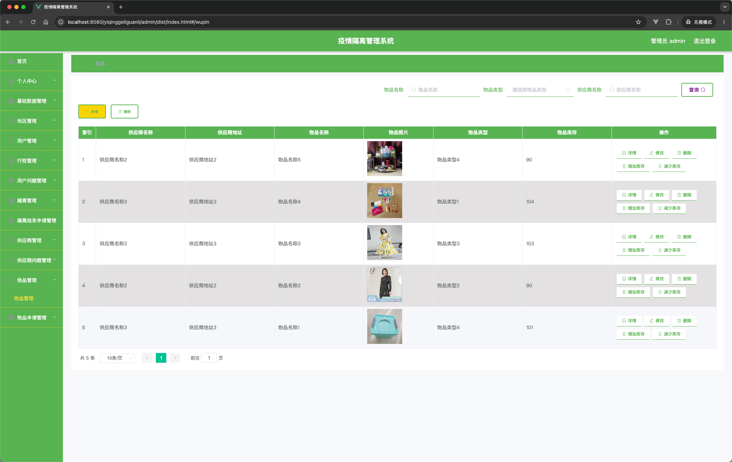This screenshot has width=732, height=462.
Task: Click the home icon beside 首页
Action: point(11,61)
